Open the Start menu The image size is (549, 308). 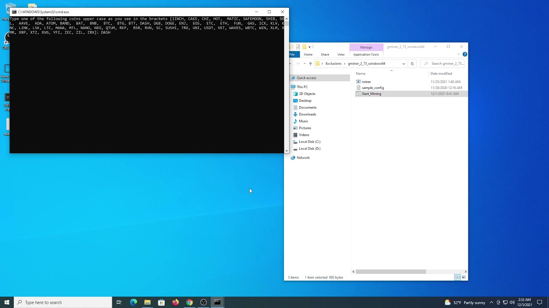7,302
